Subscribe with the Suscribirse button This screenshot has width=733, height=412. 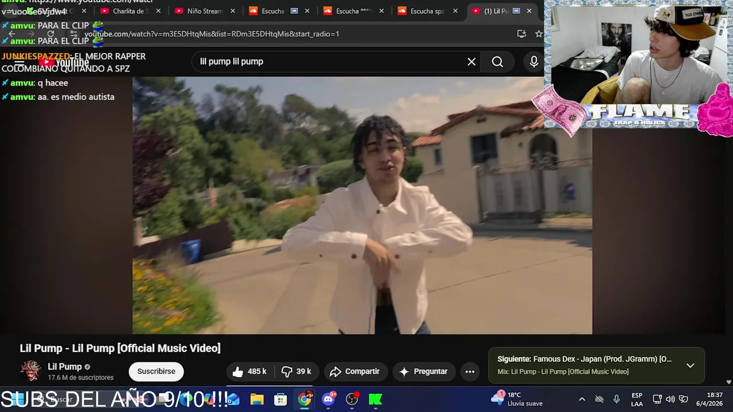[x=156, y=371]
